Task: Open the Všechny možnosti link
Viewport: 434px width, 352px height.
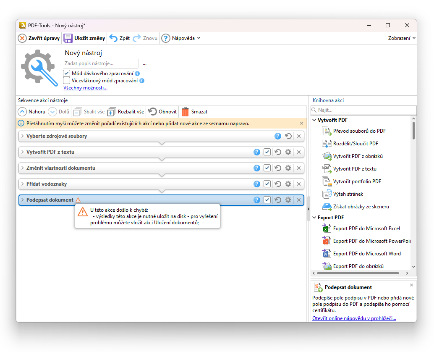Action: pos(85,88)
